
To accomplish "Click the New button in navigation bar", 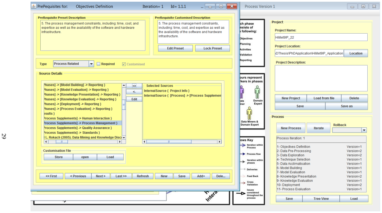I will click(164, 176).
